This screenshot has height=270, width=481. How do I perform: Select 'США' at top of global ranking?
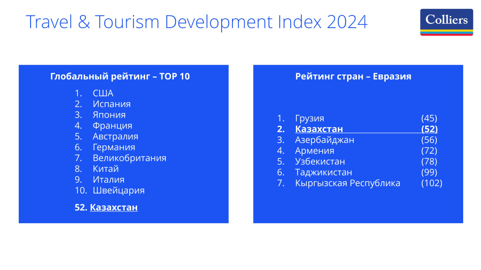(103, 93)
